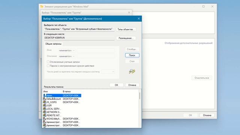Select the 'Общие запросы' tab
240x135 pixels.
click(x=53, y=44)
